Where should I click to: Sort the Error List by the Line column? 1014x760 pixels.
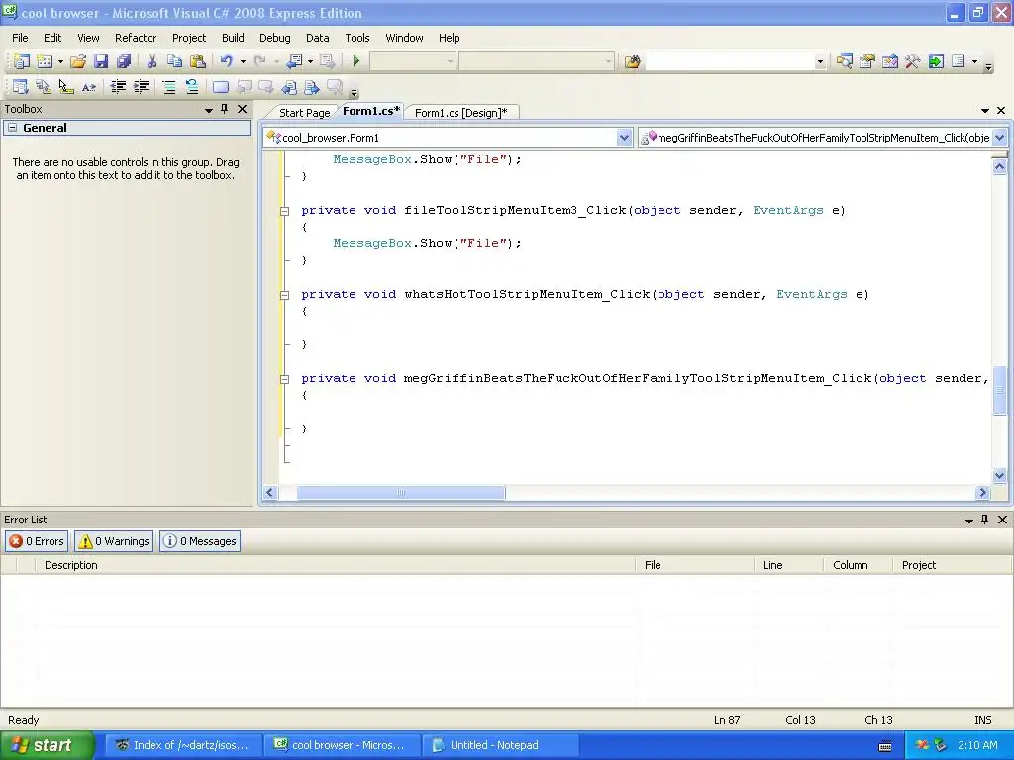tap(789, 565)
